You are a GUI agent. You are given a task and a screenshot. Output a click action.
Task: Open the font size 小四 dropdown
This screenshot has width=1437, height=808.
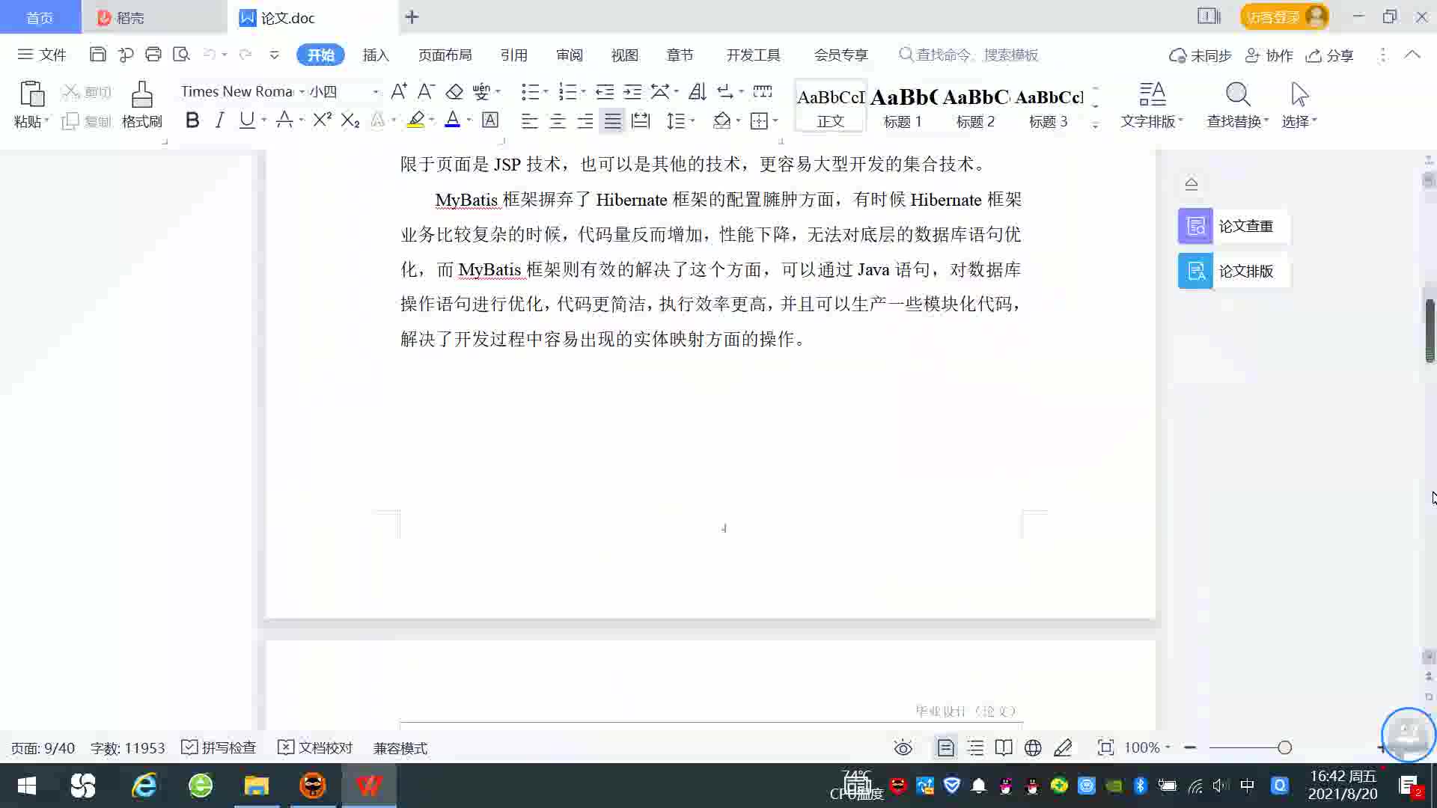tap(375, 92)
